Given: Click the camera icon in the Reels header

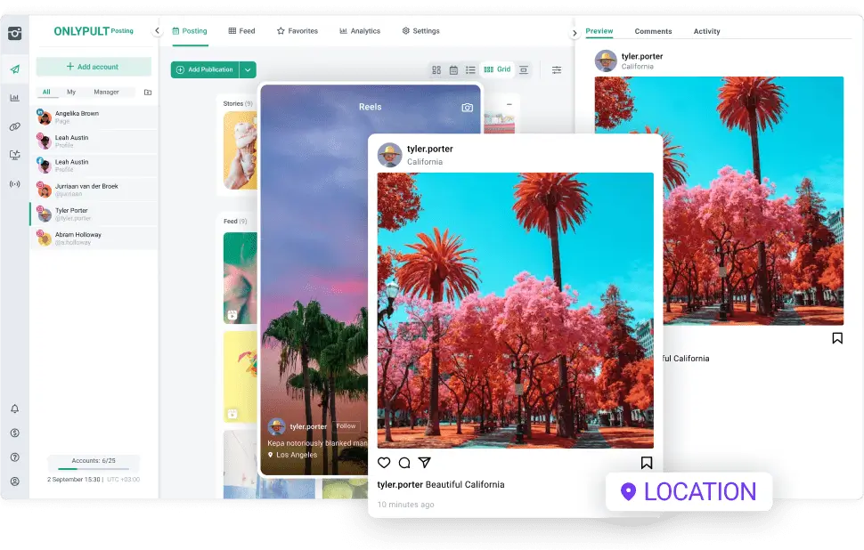Looking at the screenshot, I should click(468, 106).
